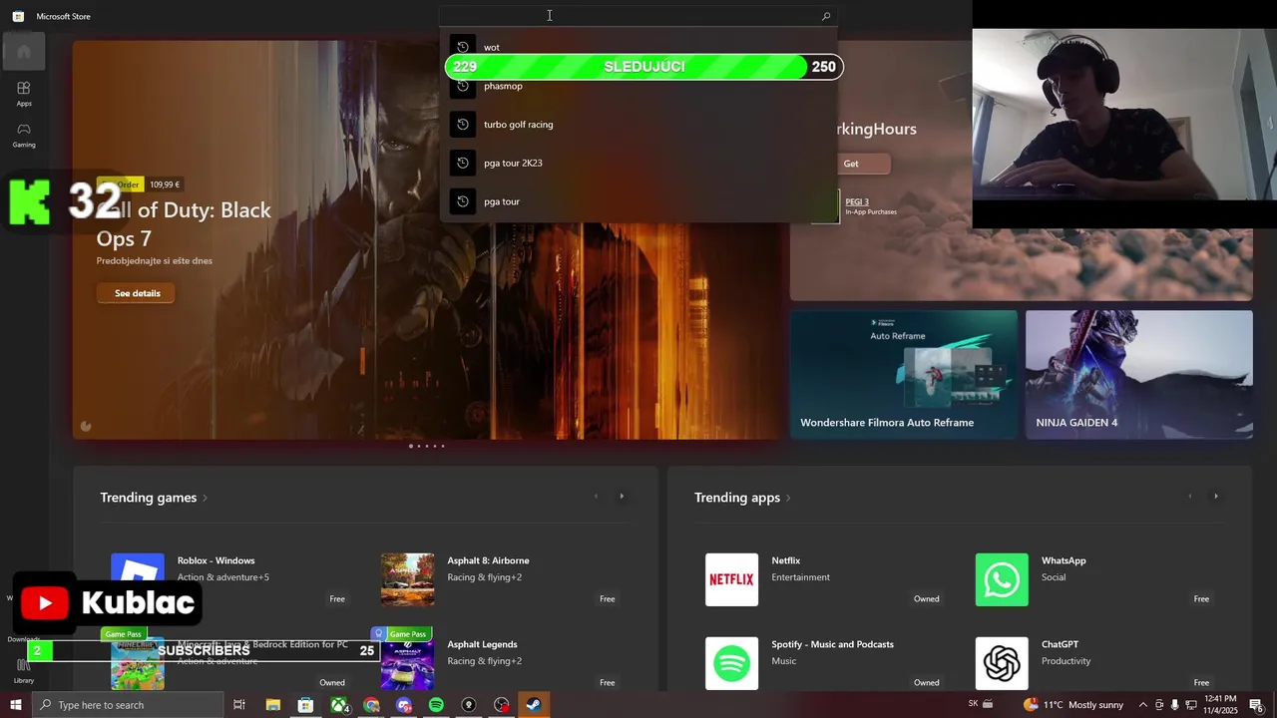Screen dimensions: 1277x718
Task: Open the Netflix listing title
Action: click(x=785, y=560)
